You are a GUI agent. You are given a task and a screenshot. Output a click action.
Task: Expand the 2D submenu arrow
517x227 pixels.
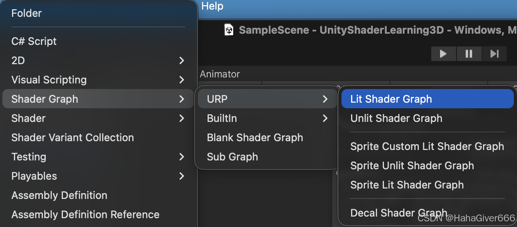182,61
